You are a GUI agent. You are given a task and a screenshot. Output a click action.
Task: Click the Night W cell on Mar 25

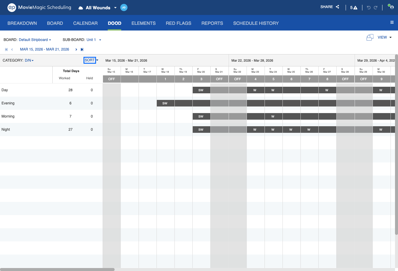point(291,130)
